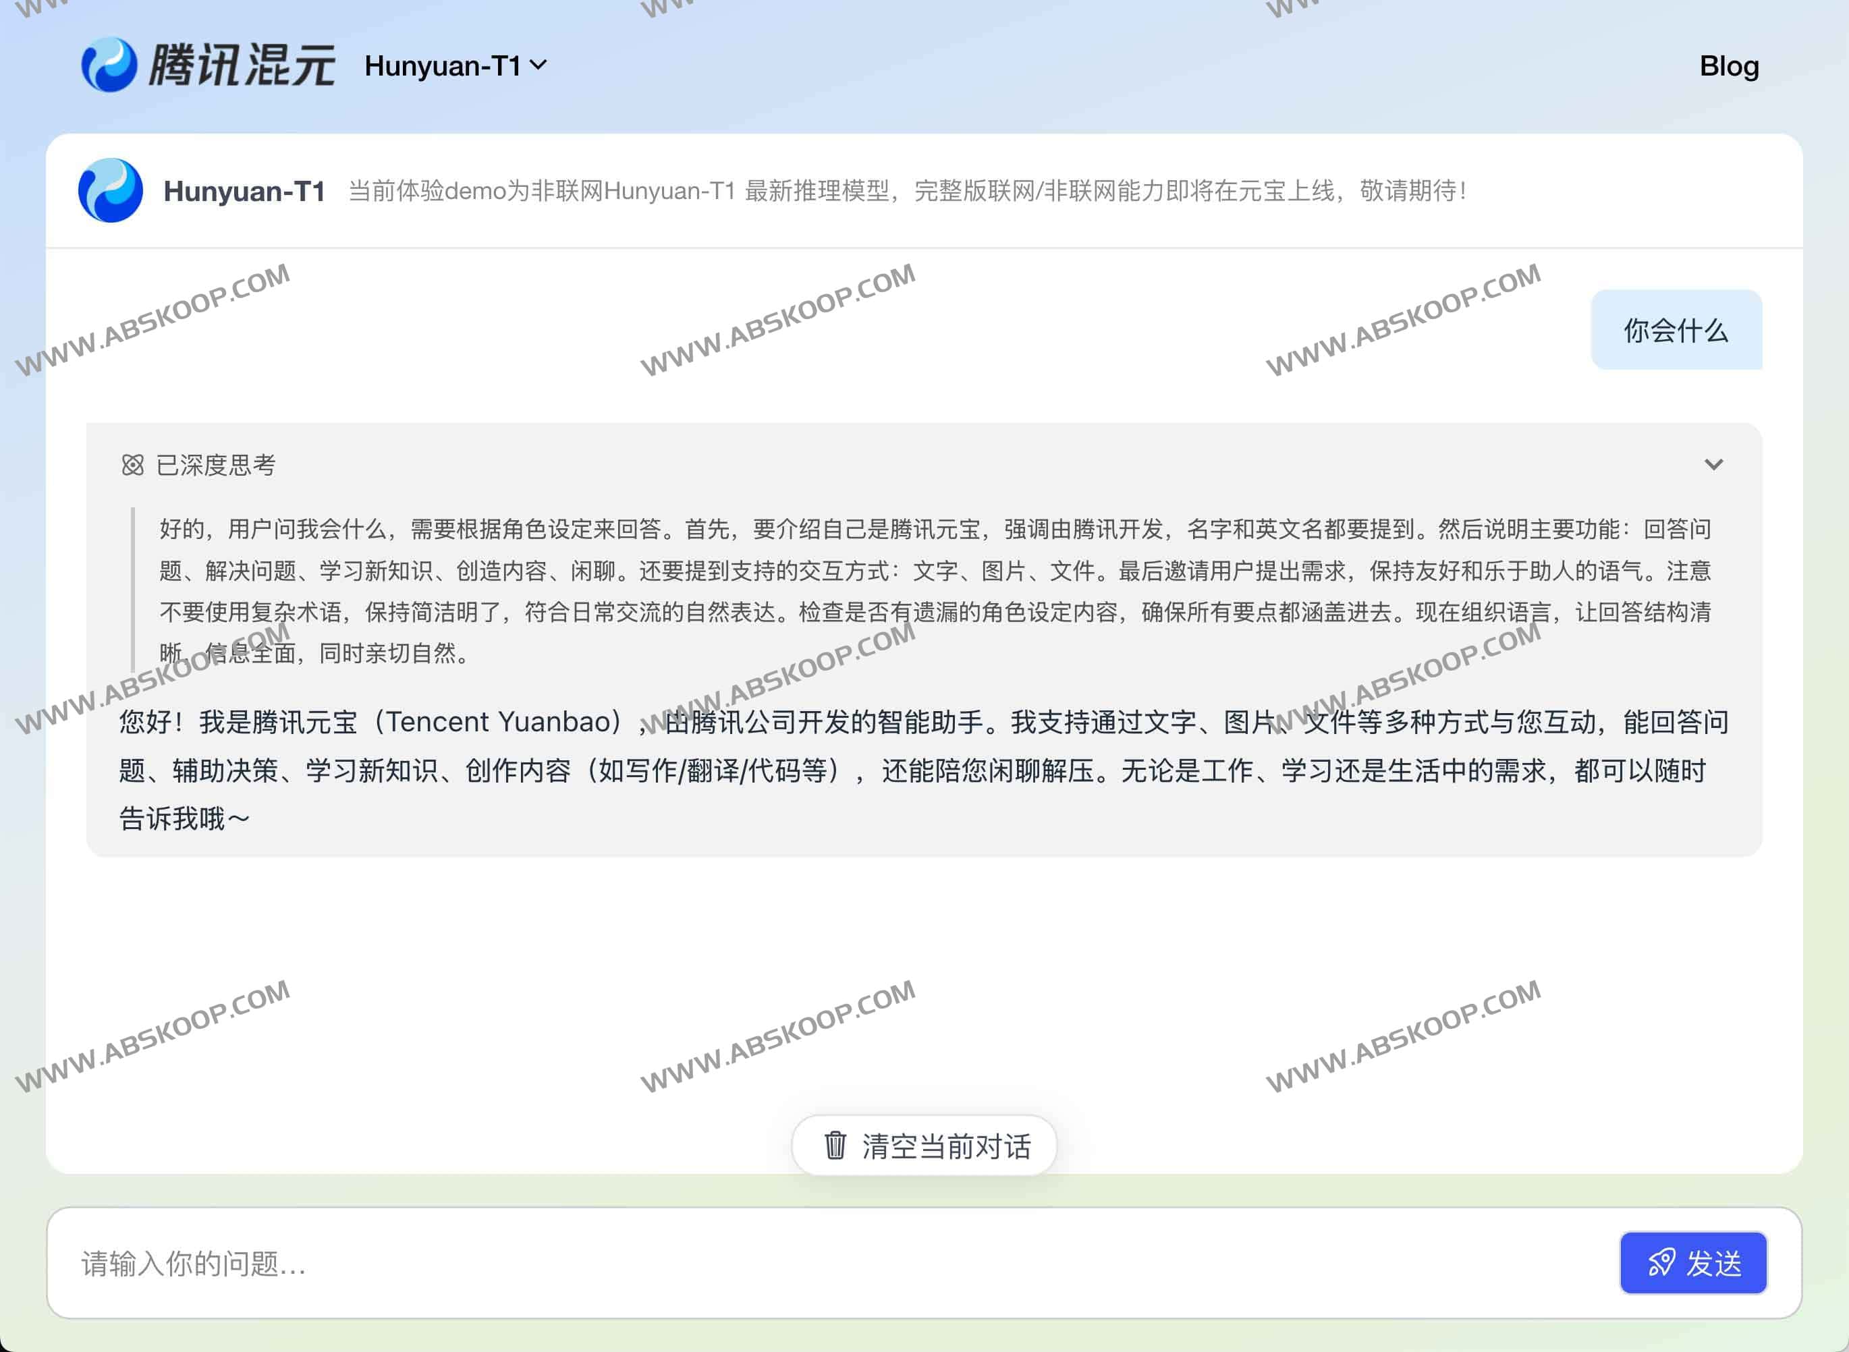Click the trash can icon
Image resolution: width=1849 pixels, height=1352 pixels.
click(x=835, y=1146)
